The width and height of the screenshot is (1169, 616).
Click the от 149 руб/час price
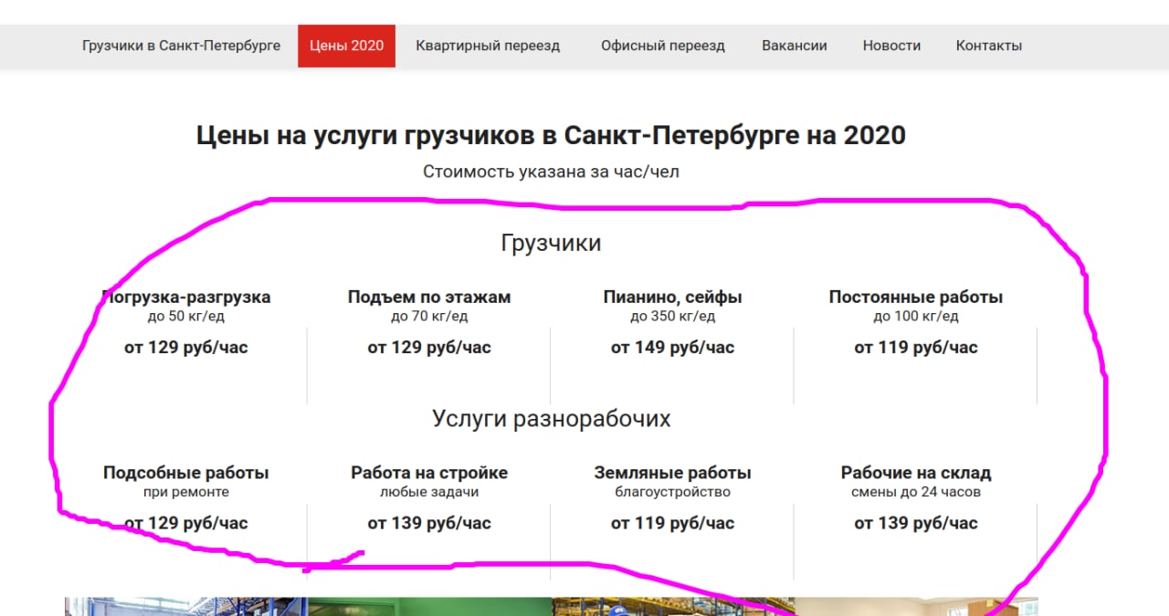673,348
